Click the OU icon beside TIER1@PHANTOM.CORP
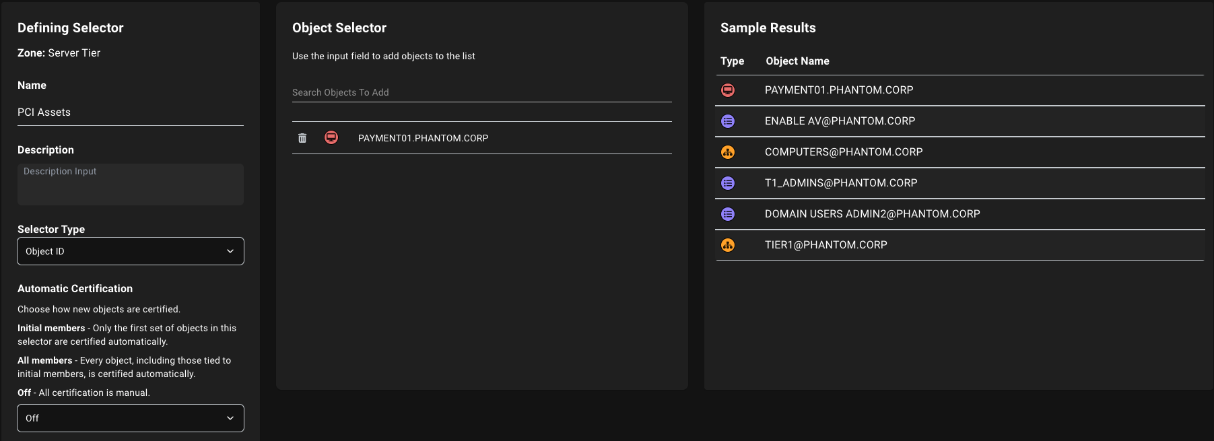 coord(728,245)
